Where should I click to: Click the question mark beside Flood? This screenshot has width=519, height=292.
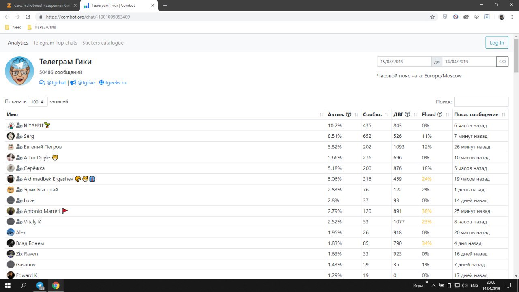(x=440, y=114)
